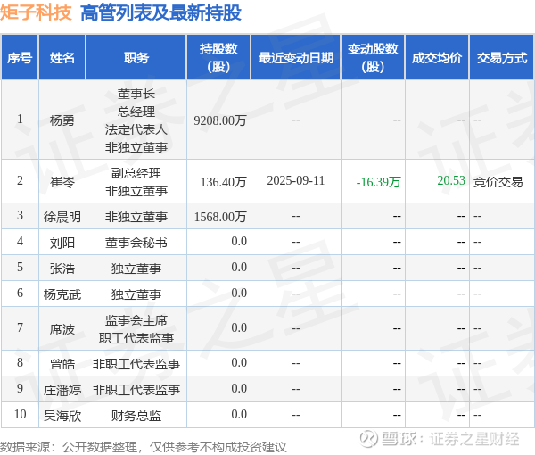Viewport: 535px width, 455px height.
Task: Select the name 席波
Action: point(62,329)
